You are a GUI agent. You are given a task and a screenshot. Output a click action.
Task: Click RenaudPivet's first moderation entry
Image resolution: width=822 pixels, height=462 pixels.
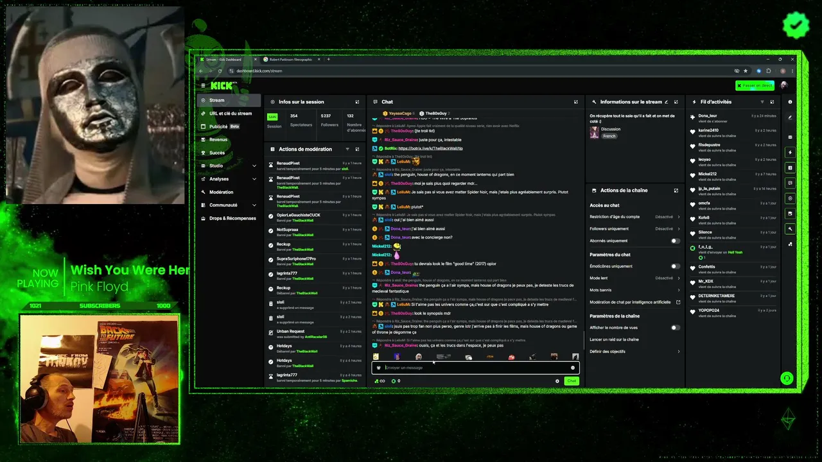(x=316, y=166)
